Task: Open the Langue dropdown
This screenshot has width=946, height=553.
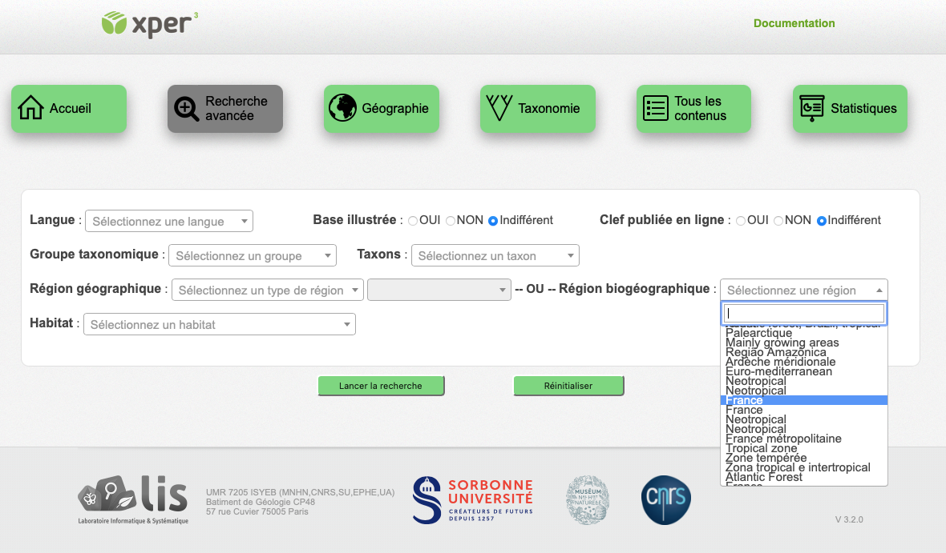Action: pos(169,221)
